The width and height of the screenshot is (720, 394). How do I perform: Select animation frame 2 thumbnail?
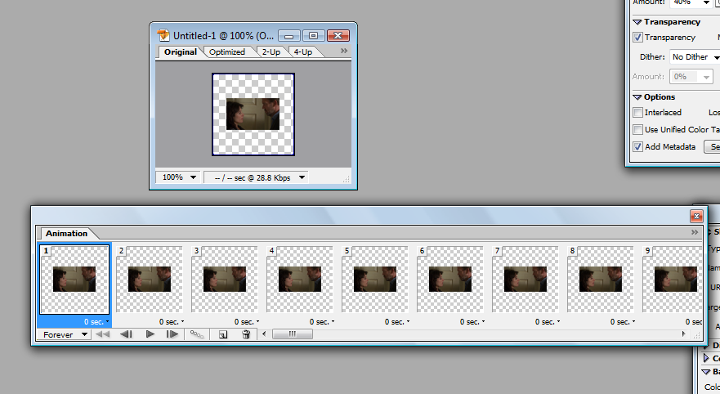[150, 280]
